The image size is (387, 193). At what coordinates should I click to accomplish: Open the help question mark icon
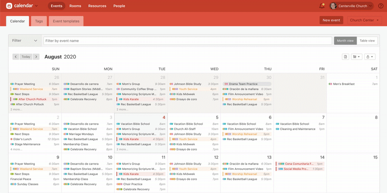coord(381,6)
